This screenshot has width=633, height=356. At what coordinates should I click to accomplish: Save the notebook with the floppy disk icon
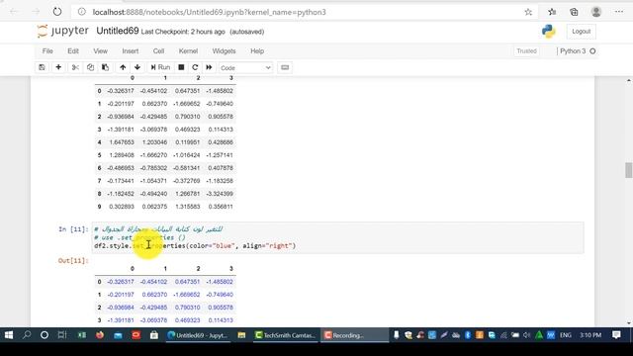[42, 67]
